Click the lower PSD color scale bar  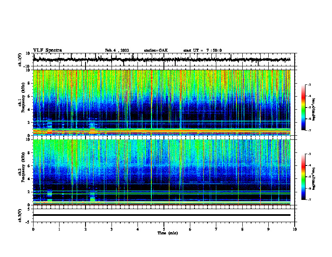[x=303, y=177]
